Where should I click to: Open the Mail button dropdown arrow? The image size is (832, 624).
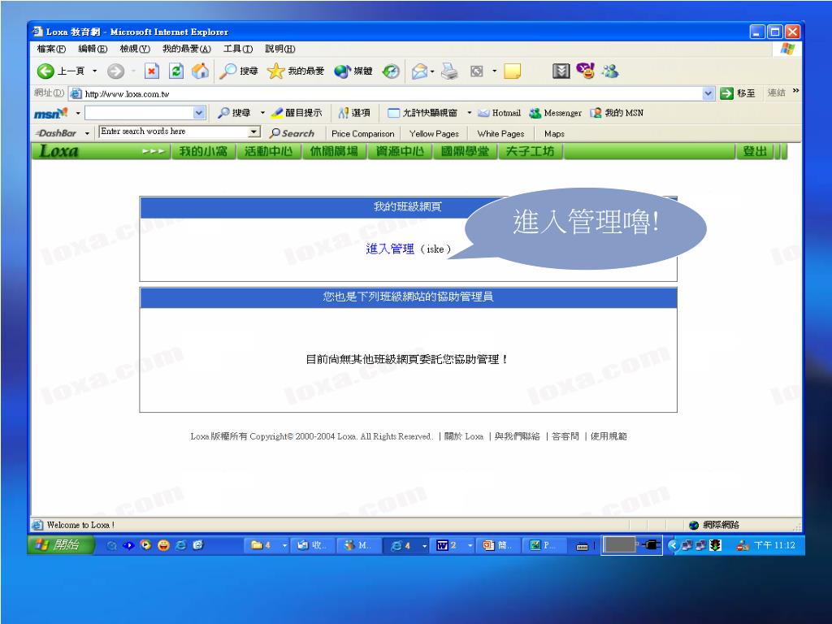(432, 71)
